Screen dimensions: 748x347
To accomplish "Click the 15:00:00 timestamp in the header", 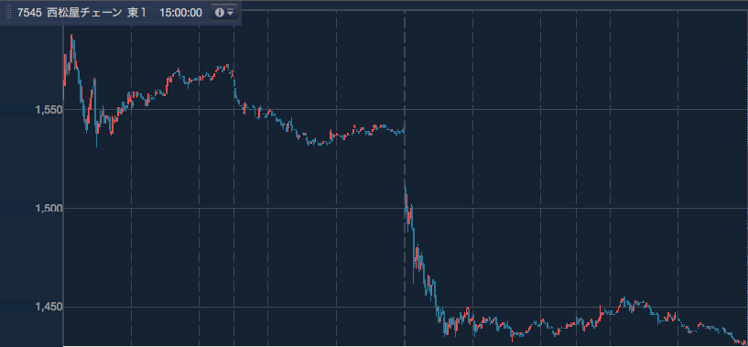I will click(x=180, y=13).
